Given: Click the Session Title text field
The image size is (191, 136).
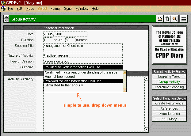Looking at the screenshot, I should pos(83,47).
